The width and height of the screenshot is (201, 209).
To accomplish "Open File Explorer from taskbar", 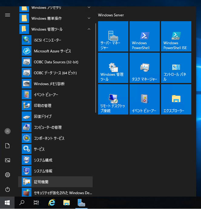I will click(x=67, y=203).
